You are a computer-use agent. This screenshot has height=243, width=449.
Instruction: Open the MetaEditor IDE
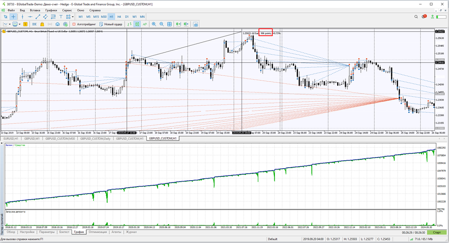point(34,24)
